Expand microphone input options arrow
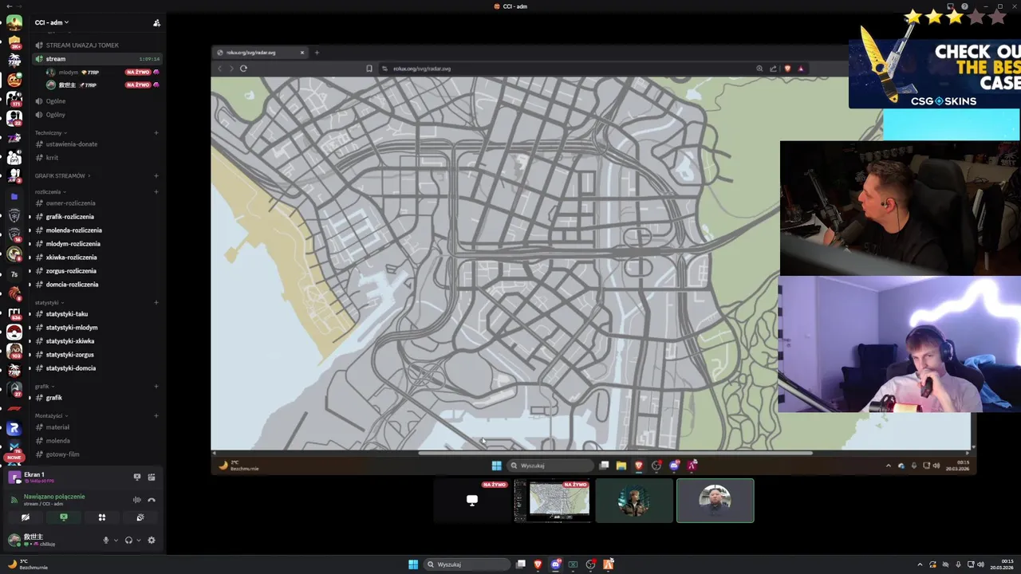Screen dimensions: 1021x574 tap(116, 540)
